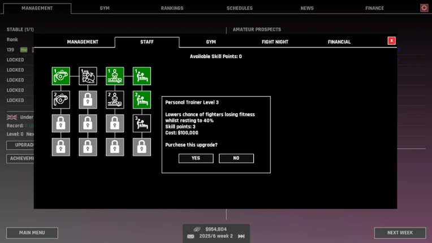Click the "Personal Trainer Level 3" heading
This screenshot has height=243, width=432.
[x=192, y=102]
